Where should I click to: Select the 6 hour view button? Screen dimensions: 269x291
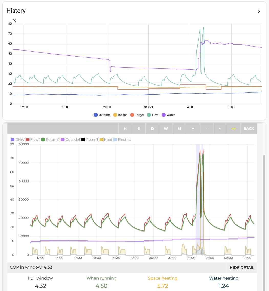139,129
